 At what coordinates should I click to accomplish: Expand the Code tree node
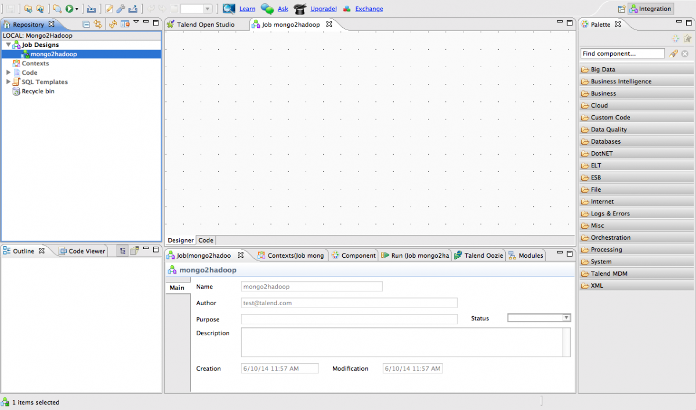click(8, 72)
